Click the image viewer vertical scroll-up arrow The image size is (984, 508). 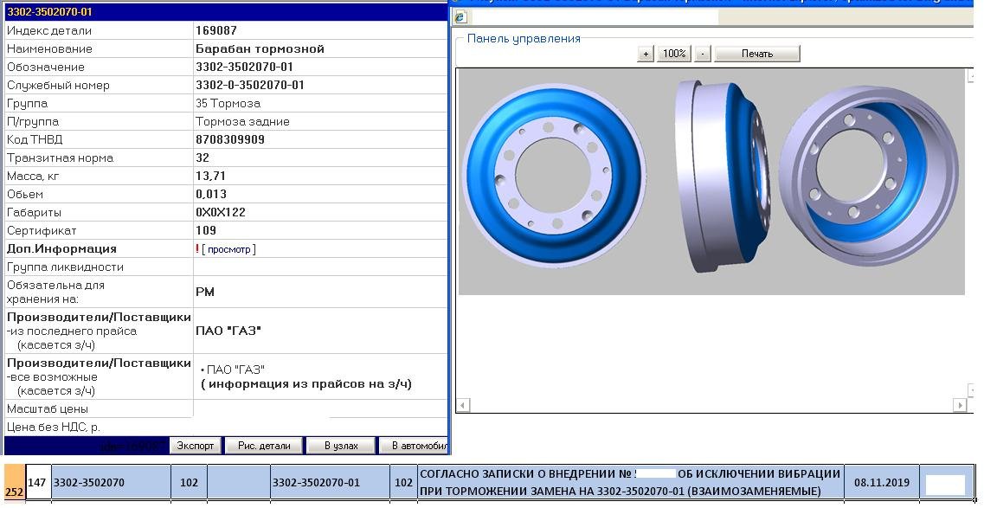coord(973,76)
